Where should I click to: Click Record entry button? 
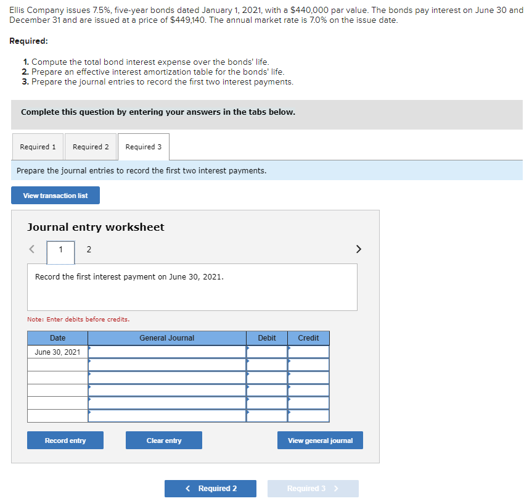pyautogui.click(x=65, y=441)
